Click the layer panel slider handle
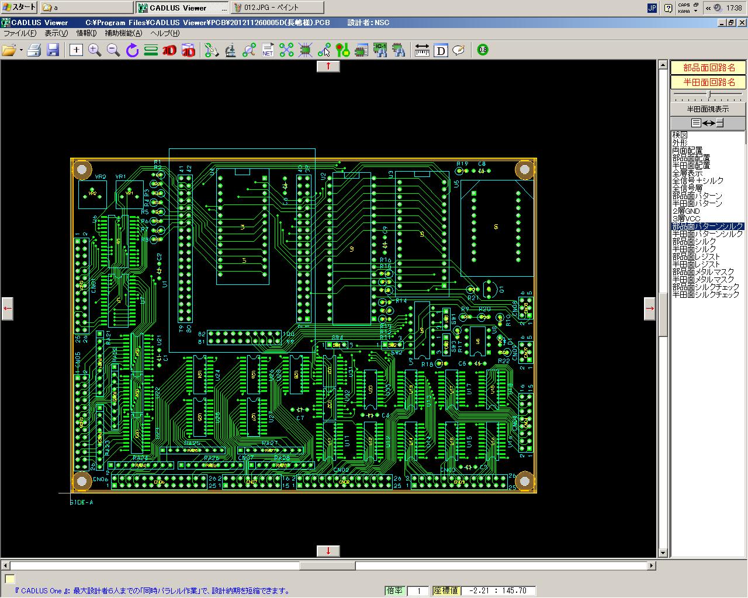The width and height of the screenshot is (748, 598). (709, 94)
